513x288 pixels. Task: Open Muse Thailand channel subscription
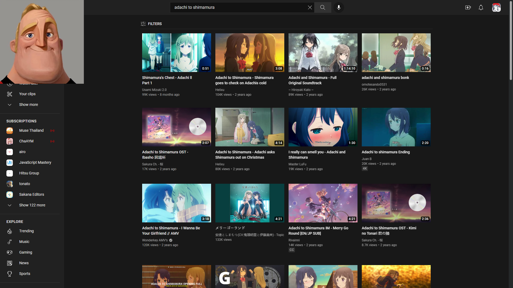pos(31,130)
